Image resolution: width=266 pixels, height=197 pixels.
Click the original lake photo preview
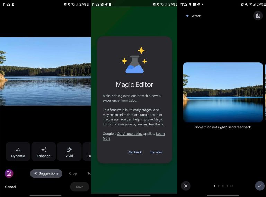45,71
